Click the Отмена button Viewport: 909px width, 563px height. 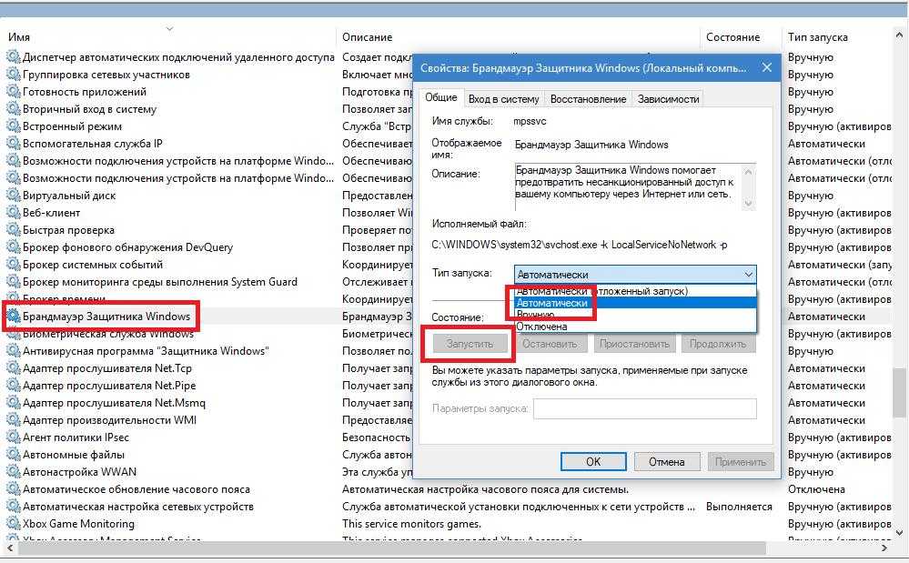[666, 462]
